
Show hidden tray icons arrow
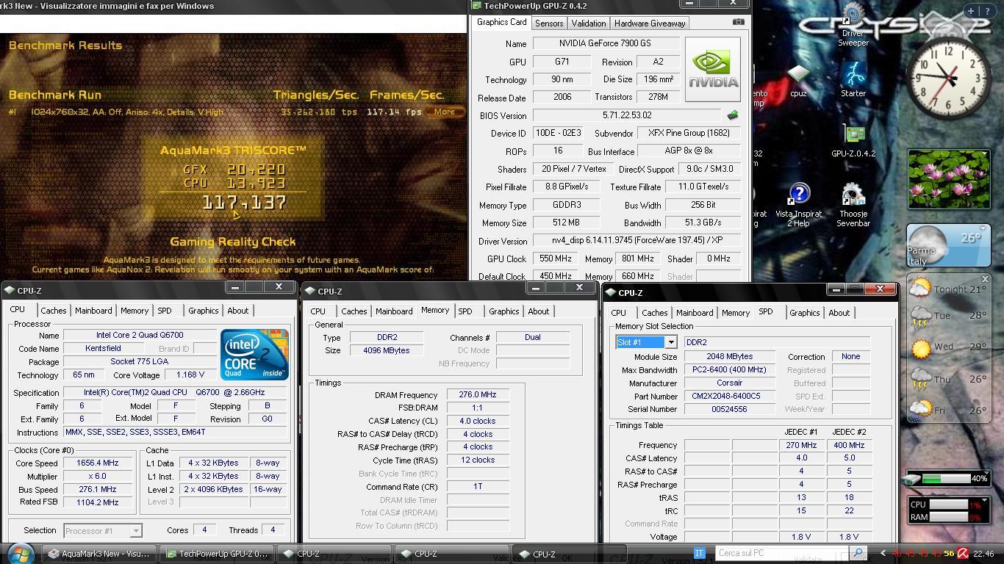(x=883, y=554)
